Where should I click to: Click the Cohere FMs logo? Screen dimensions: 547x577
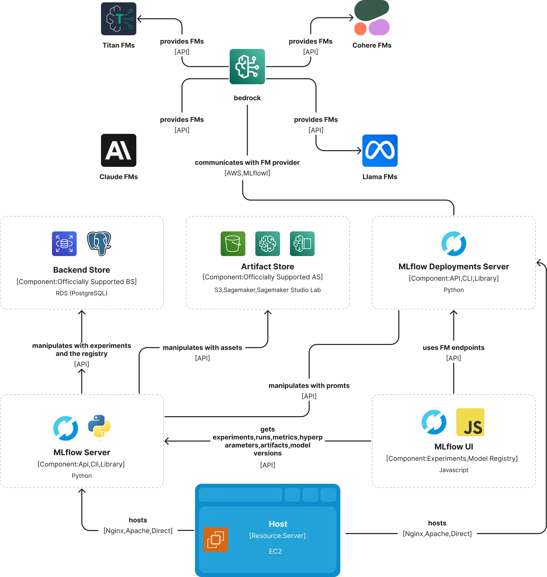tap(372, 18)
